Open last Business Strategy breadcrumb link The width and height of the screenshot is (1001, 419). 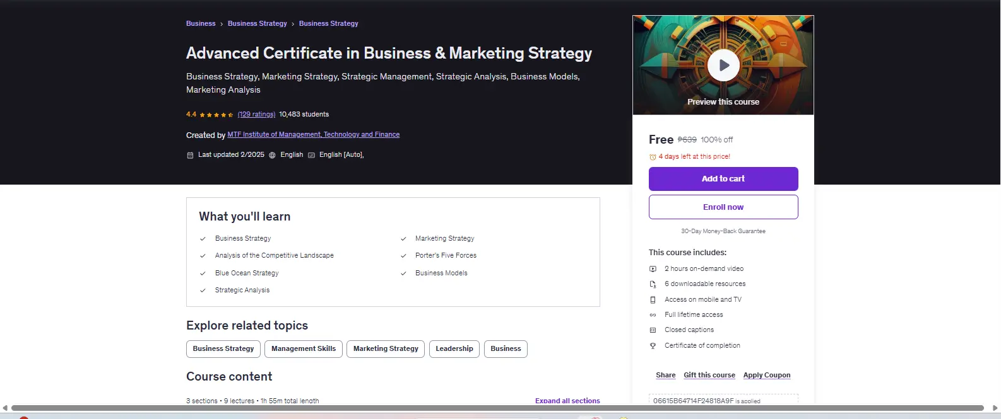[329, 23]
